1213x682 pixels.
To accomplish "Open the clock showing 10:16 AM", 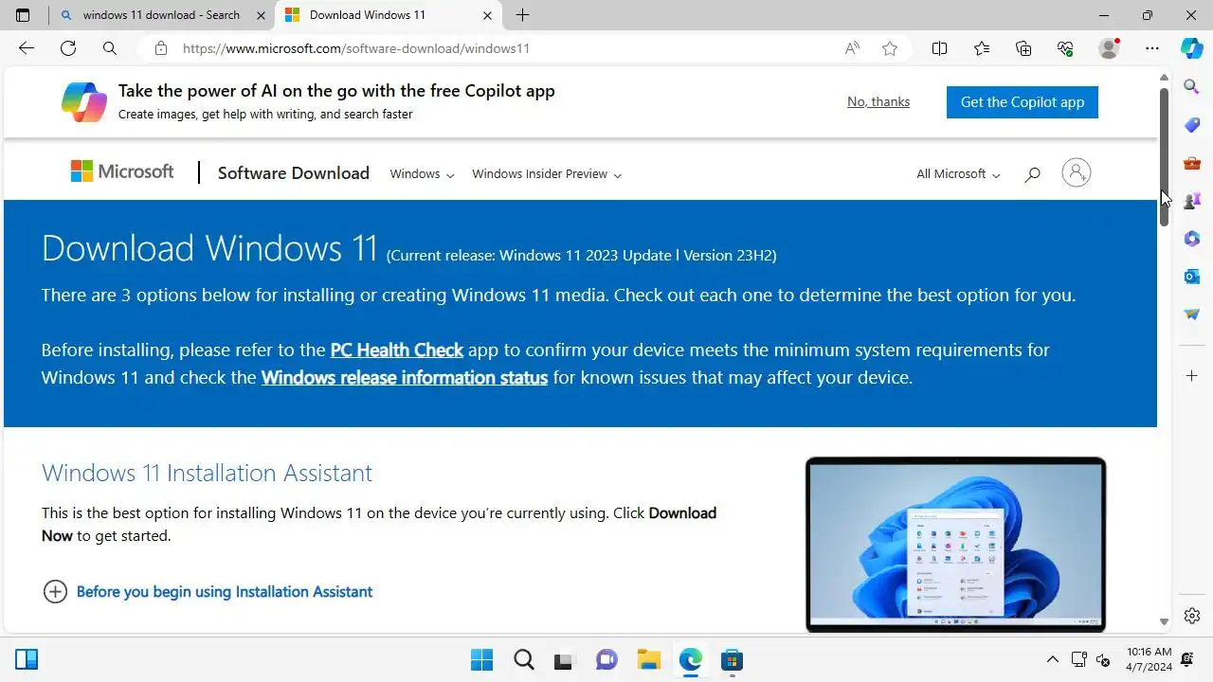I will click(1149, 659).
